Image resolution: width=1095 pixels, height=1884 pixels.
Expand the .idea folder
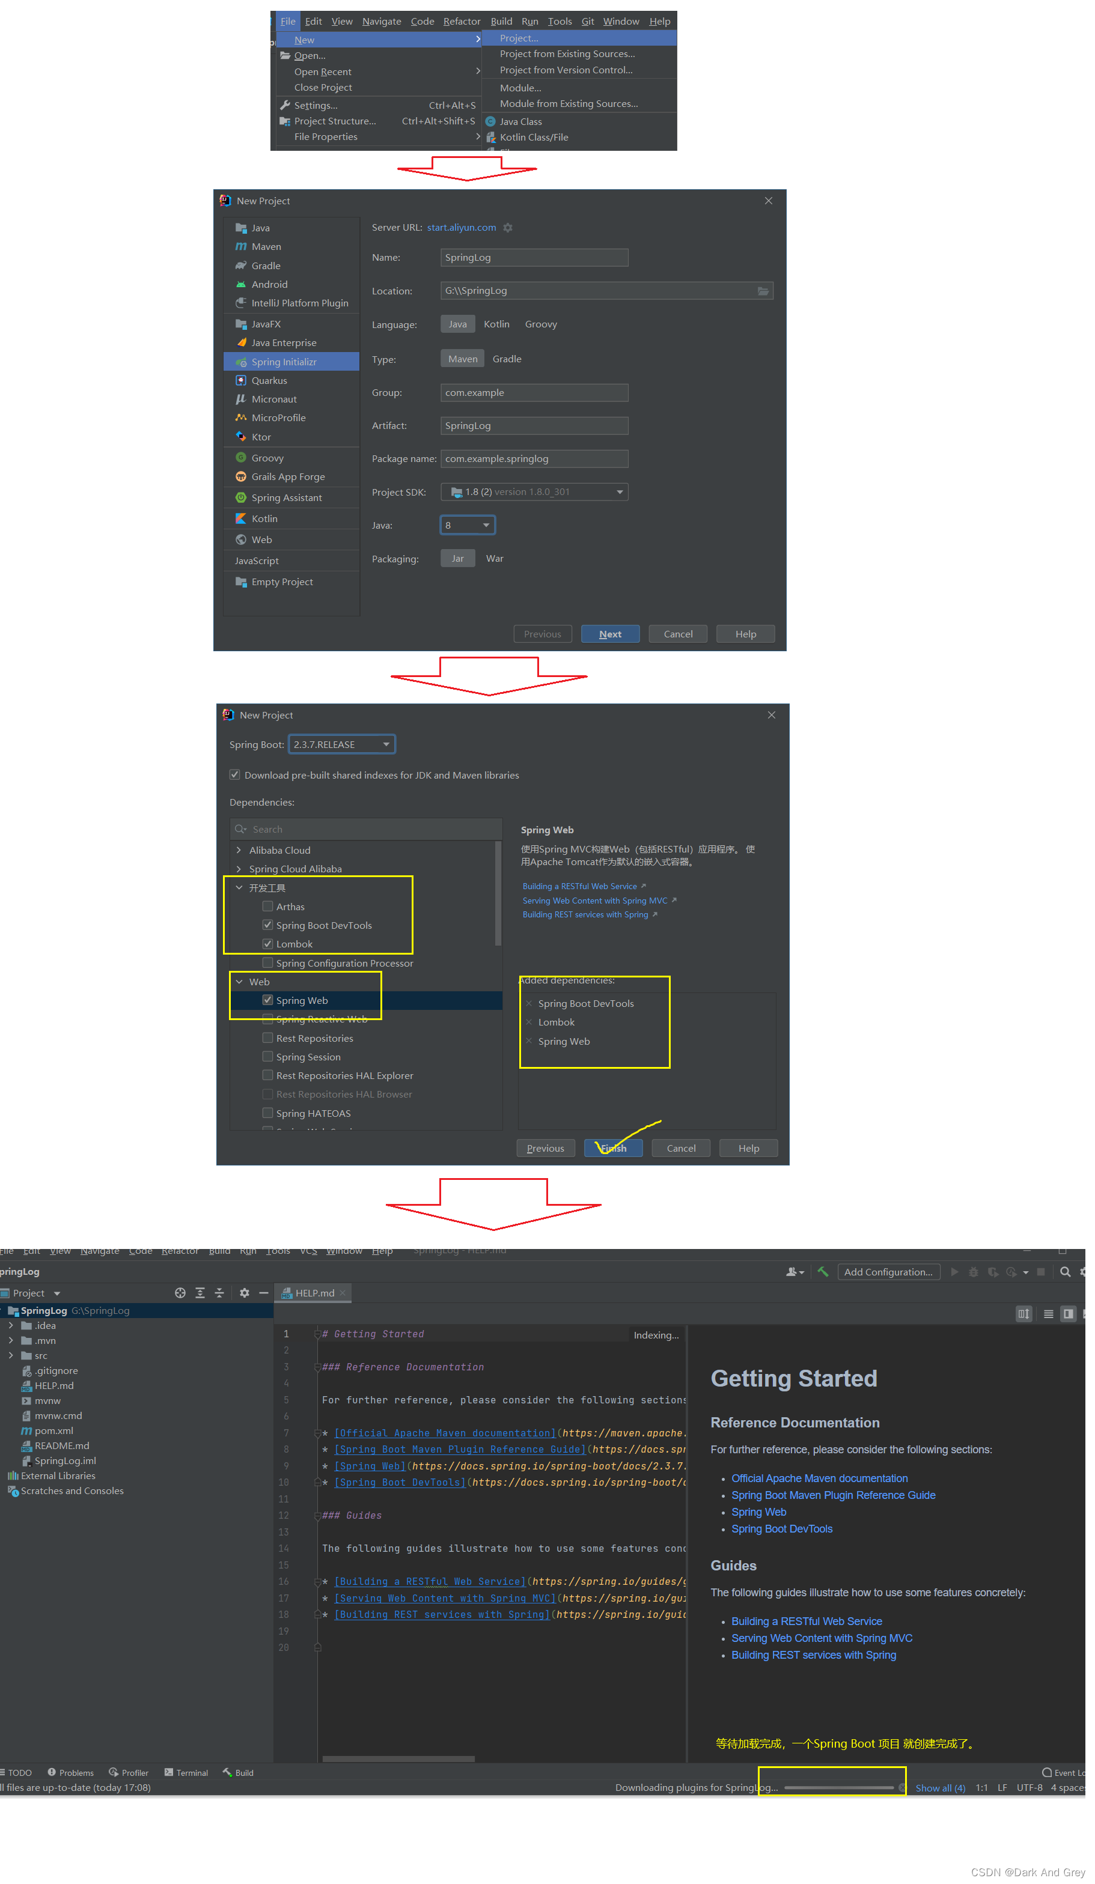pyautogui.click(x=10, y=1325)
